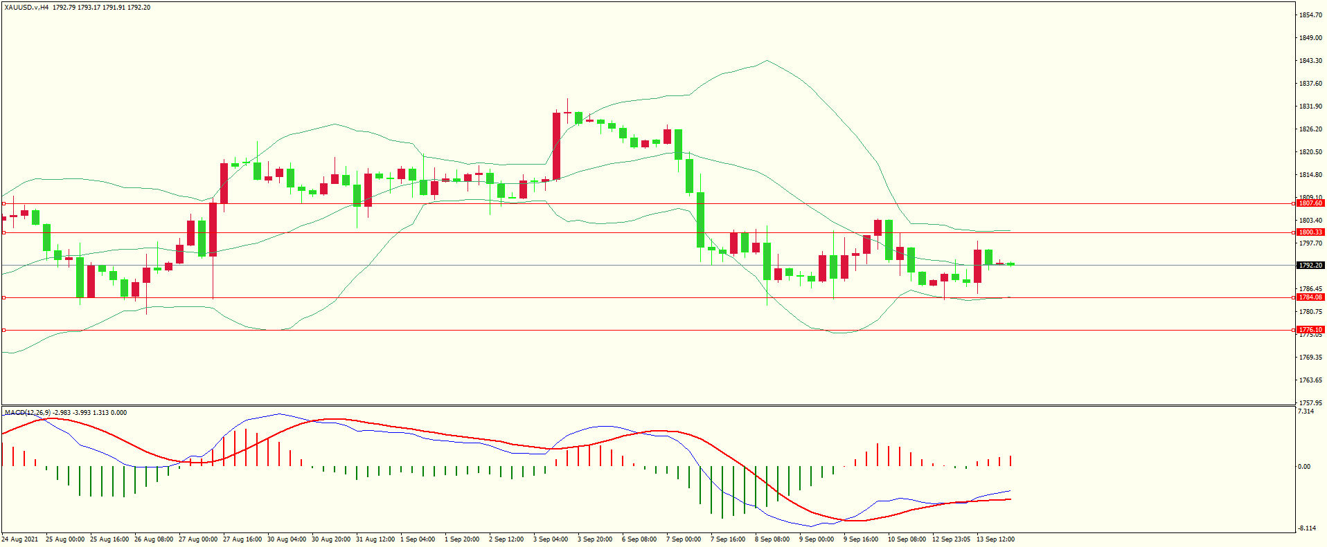
Task: Click the 1820.50 price axis value
Action: coord(1310,151)
